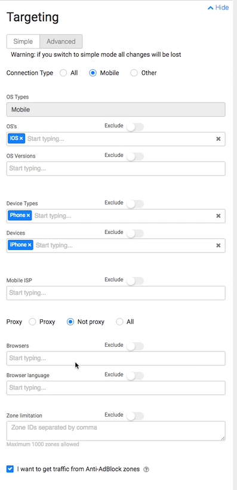This screenshot has width=237, height=490.
Task: Collapse the Targeting panel with Hide
Action: 218,8
